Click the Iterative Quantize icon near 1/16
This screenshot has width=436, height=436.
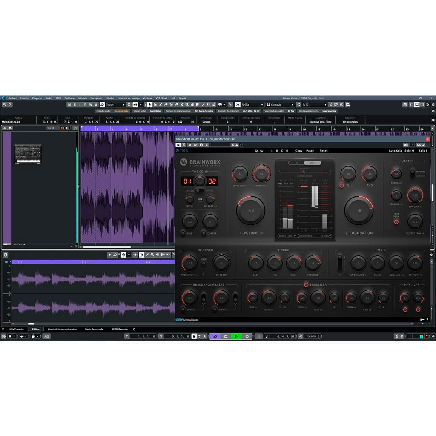click(330, 105)
